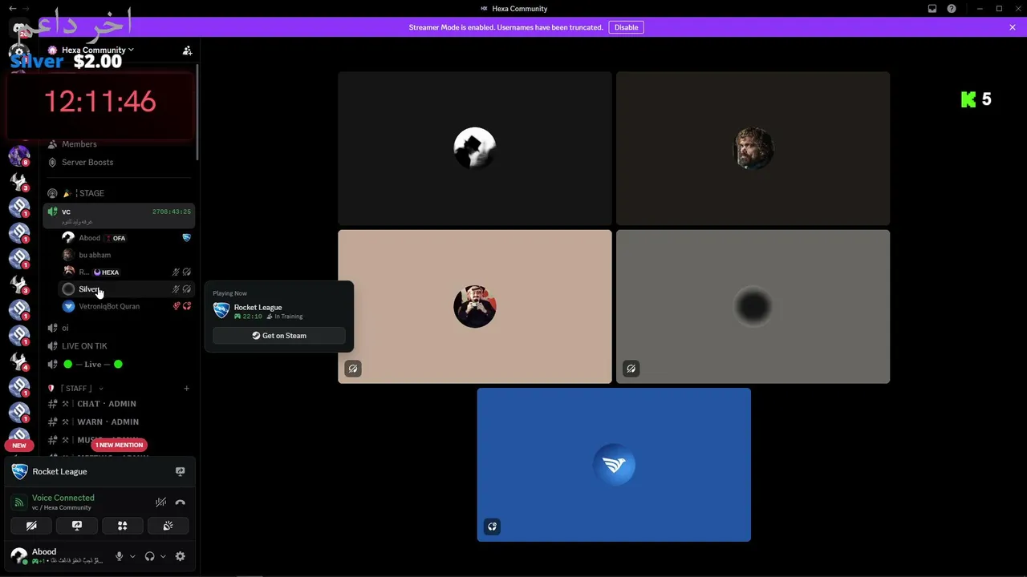This screenshot has height=577, width=1027.
Task: Click the muted mic icon on Silver's row
Action: 176,289
